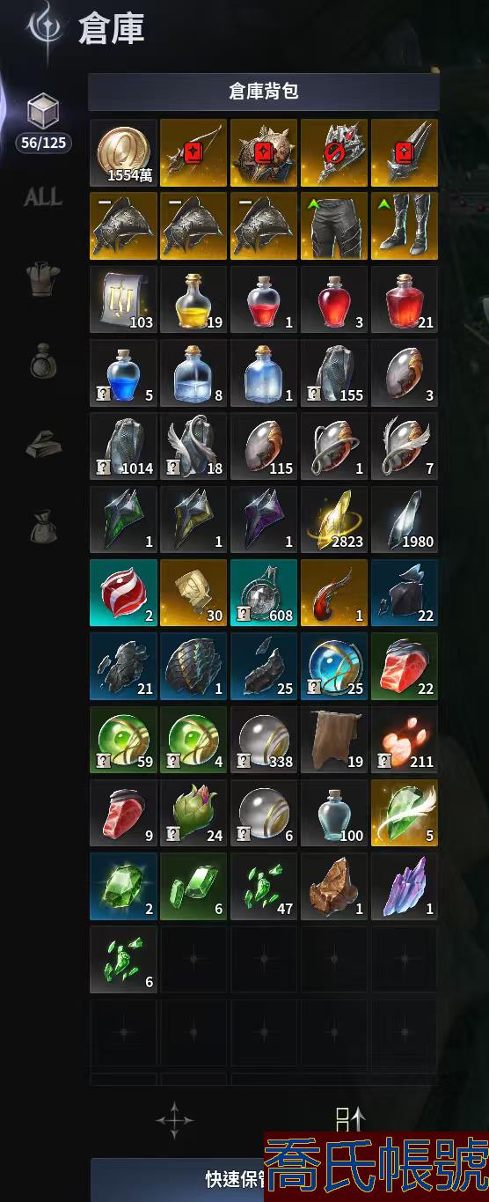Click the four-way move arrows icon
The width and height of the screenshot is (489, 1202).
coord(174,1120)
